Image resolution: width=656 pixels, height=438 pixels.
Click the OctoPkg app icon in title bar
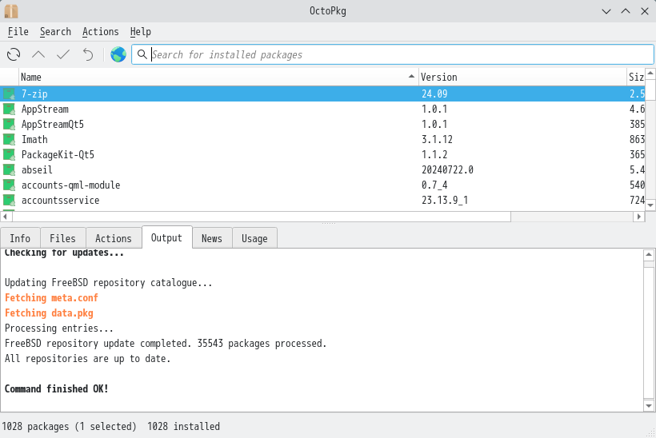[11, 10]
